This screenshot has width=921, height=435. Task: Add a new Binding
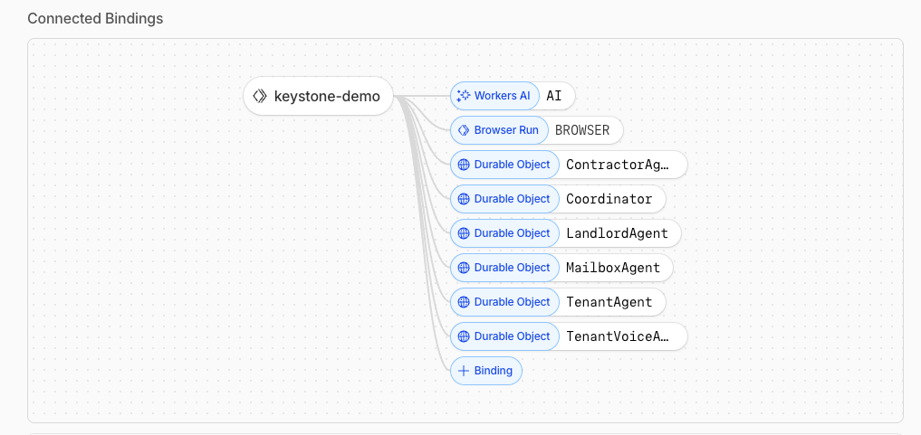[x=486, y=371]
